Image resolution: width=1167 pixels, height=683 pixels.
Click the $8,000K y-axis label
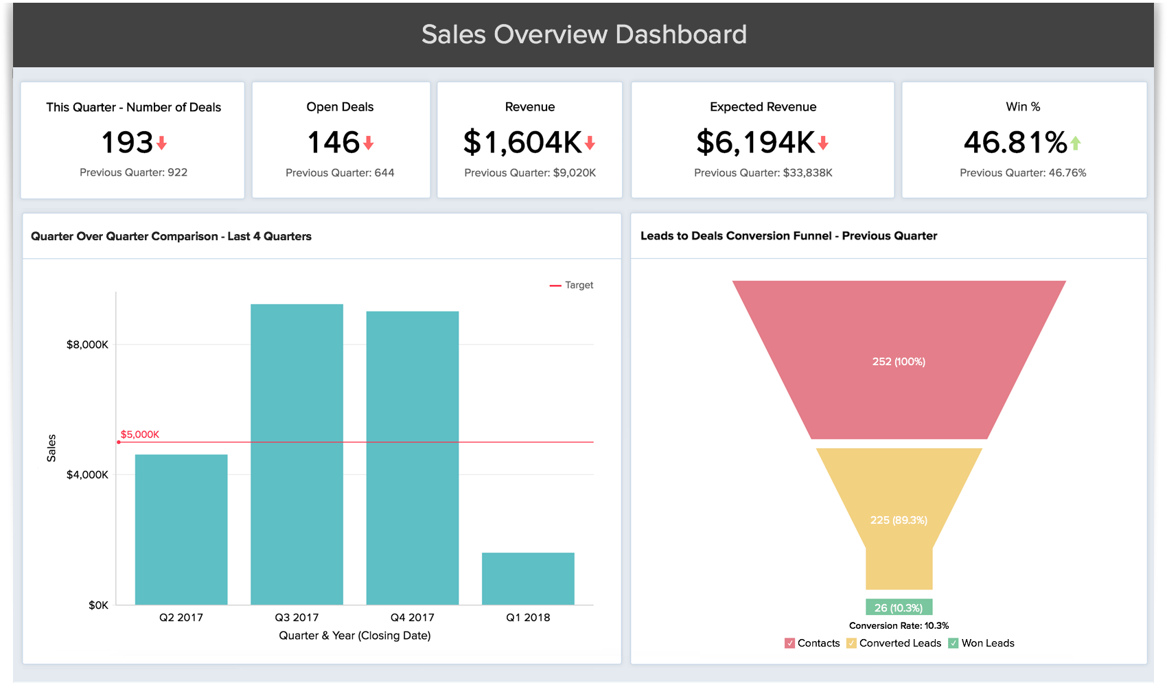click(x=87, y=345)
